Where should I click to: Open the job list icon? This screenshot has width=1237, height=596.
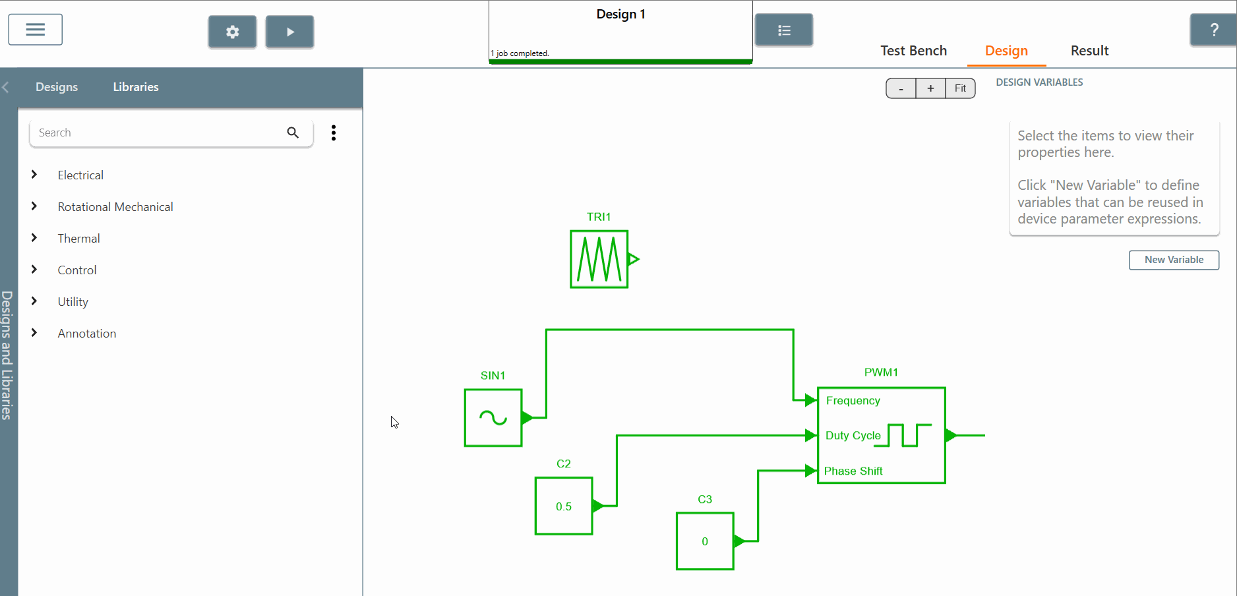(x=783, y=30)
